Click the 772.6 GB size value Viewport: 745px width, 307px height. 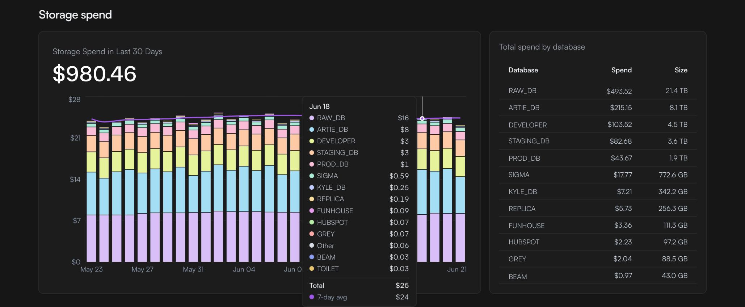673,175
